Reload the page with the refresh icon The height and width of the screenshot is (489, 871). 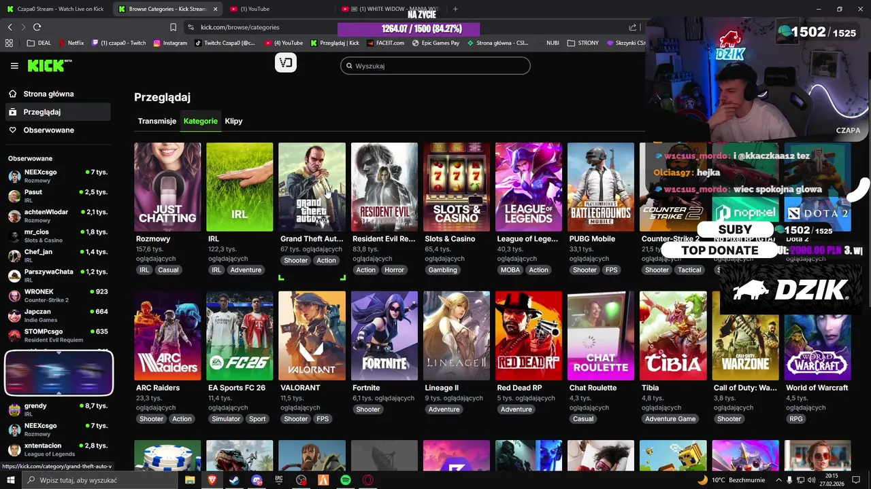tap(37, 27)
